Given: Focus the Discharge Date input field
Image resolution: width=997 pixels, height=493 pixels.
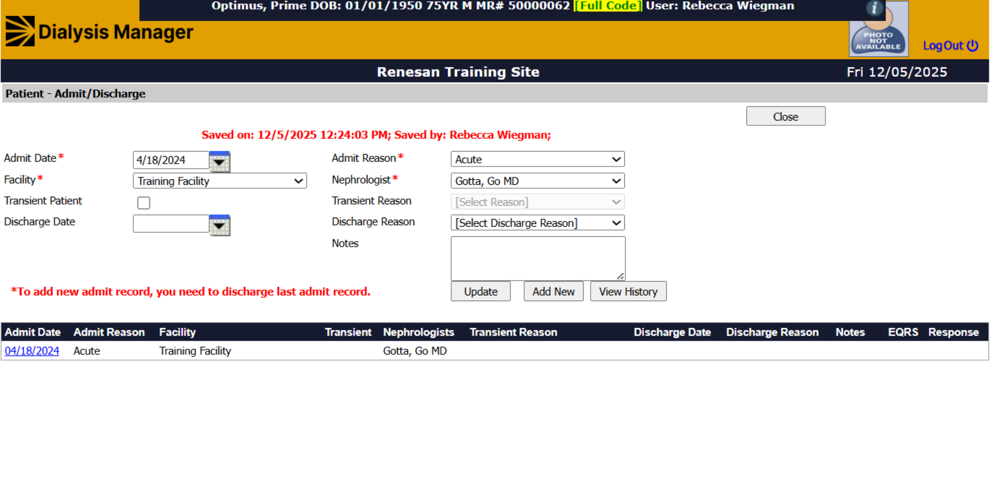Looking at the screenshot, I should 171,224.
